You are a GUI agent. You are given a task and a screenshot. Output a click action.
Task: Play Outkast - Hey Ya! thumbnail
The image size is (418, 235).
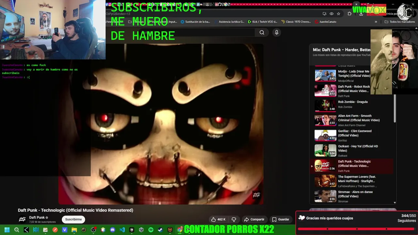[325, 150]
